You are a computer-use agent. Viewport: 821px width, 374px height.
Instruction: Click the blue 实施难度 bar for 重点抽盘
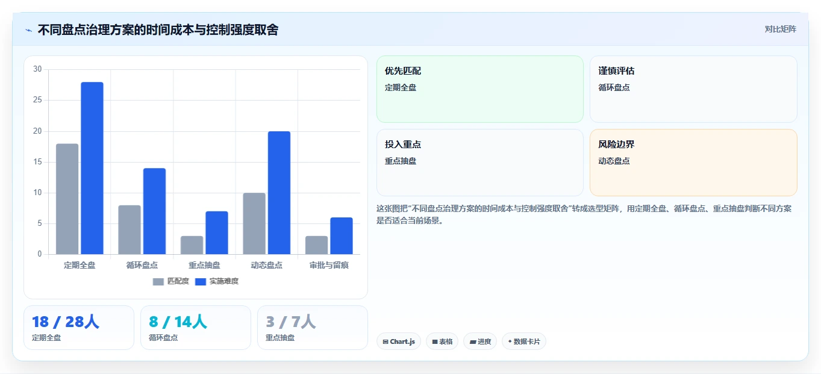pos(217,232)
